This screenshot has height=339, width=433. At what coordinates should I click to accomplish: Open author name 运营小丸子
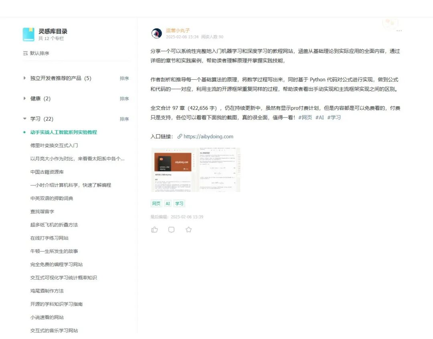coord(178,30)
